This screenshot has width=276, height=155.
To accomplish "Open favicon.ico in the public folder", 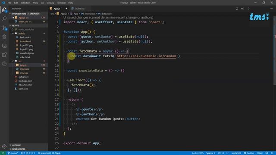I will click(28, 37).
